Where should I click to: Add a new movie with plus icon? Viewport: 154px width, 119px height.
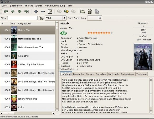coord(36,11)
